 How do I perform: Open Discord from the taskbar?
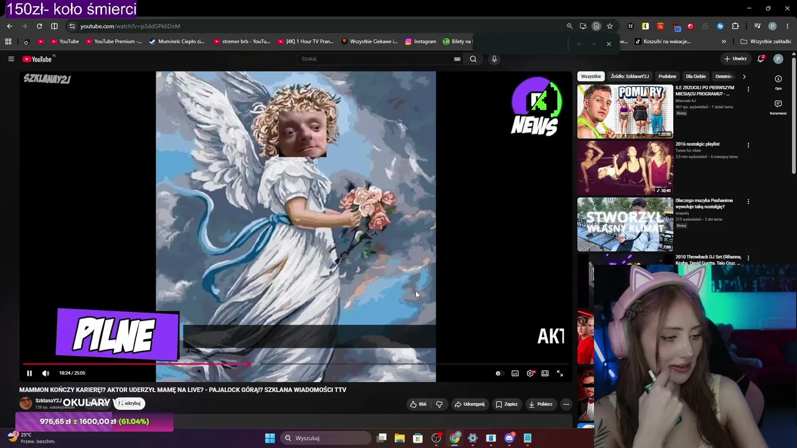[509, 438]
